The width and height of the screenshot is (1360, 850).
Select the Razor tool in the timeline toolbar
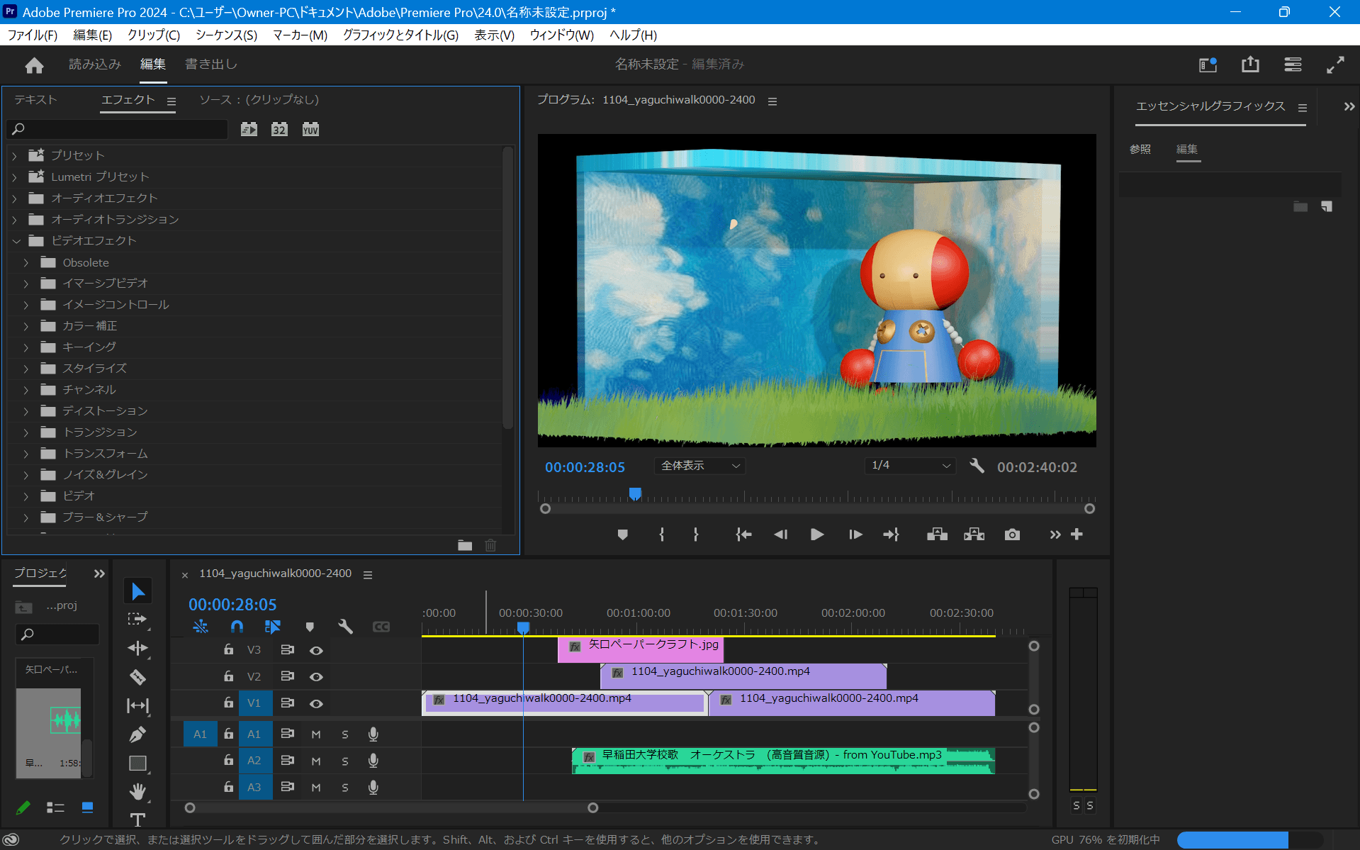point(137,677)
